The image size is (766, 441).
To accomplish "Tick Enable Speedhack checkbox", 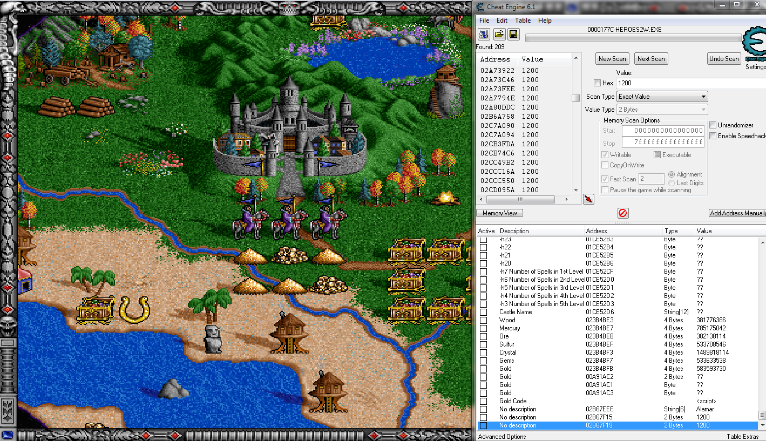I will 713,136.
